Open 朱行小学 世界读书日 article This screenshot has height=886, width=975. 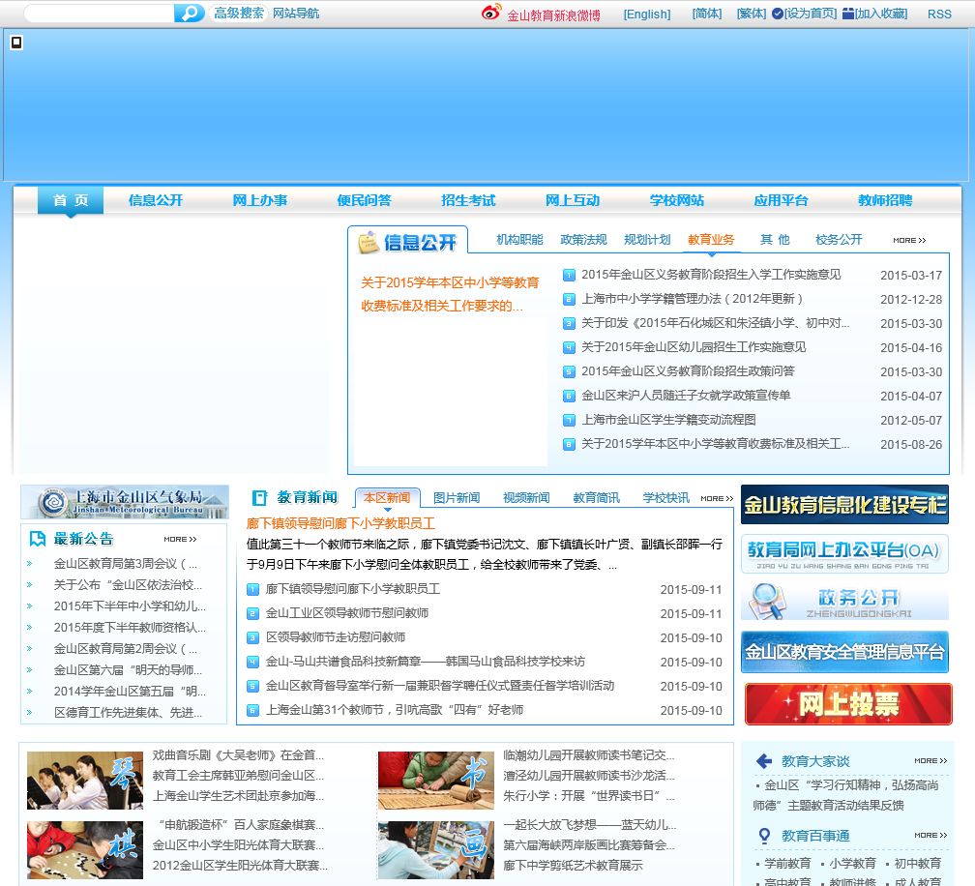tap(589, 796)
